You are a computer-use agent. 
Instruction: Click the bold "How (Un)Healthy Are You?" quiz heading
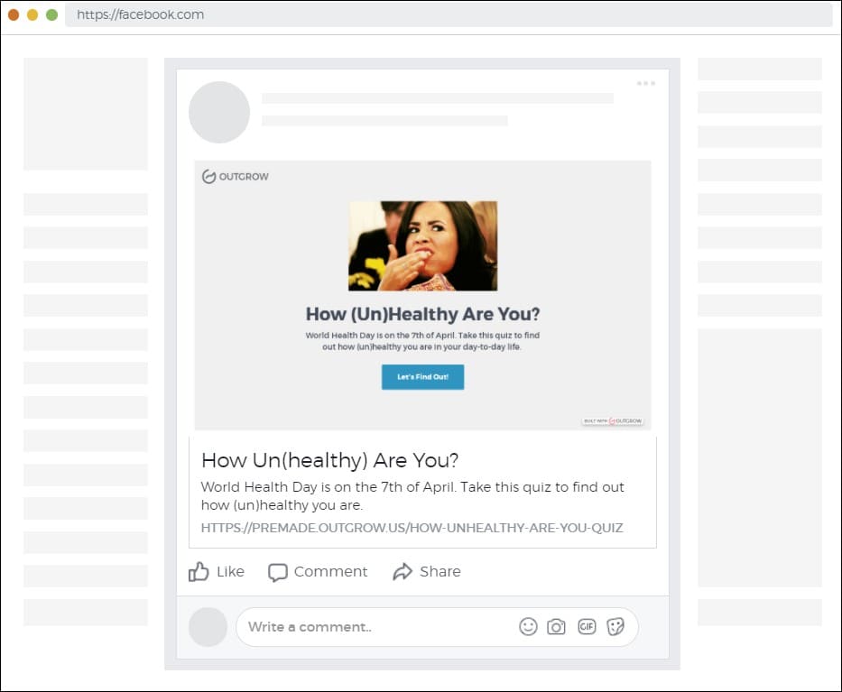pyautogui.click(x=422, y=314)
